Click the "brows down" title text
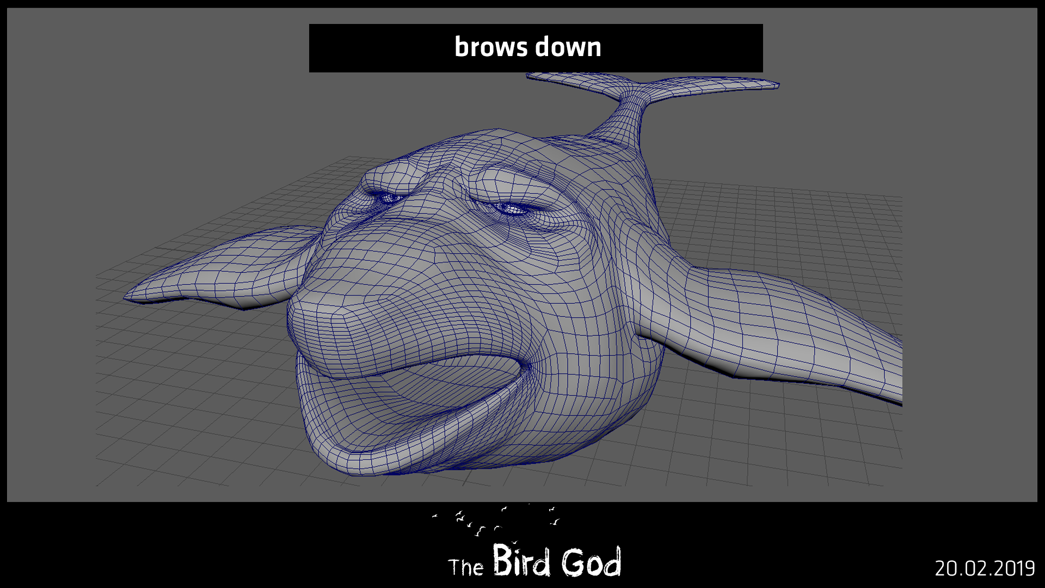The width and height of the screenshot is (1045, 588). 527,47
